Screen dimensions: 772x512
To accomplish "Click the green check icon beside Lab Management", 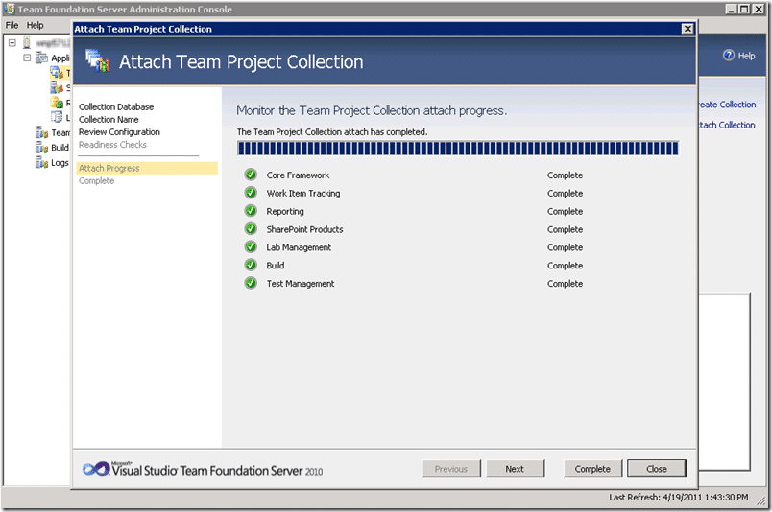I will (x=251, y=247).
